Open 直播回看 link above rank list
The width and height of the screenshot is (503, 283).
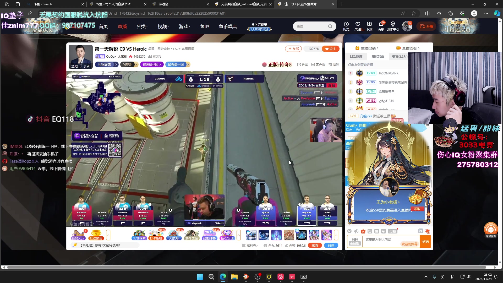pyautogui.click(x=408, y=48)
